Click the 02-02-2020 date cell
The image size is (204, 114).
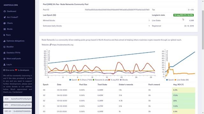click(x=62, y=106)
